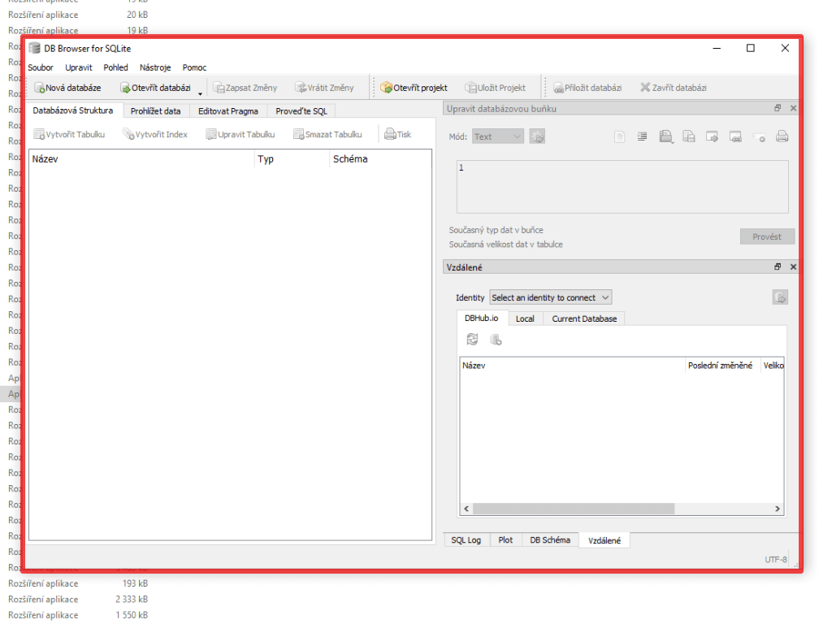Maximize the DB Browser for SQLite window

click(751, 48)
